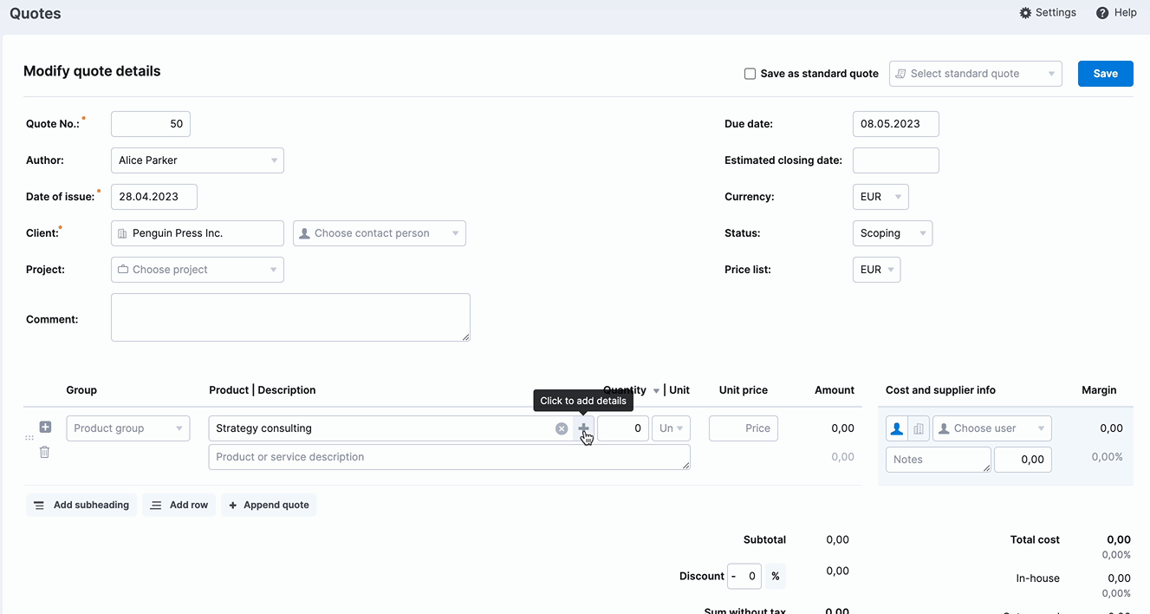Click the Append quote button
The height and width of the screenshot is (614, 1150).
coord(269,505)
